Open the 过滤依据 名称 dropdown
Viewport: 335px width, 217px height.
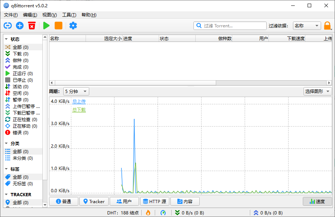(x=307, y=26)
